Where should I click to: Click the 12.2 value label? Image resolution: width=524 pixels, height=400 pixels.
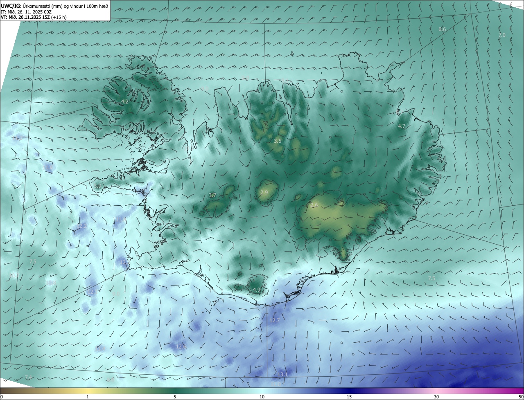pyautogui.click(x=82, y=226)
